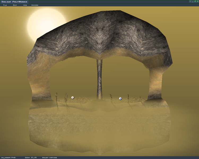Select the left rock column polygon

coord(40,79)
